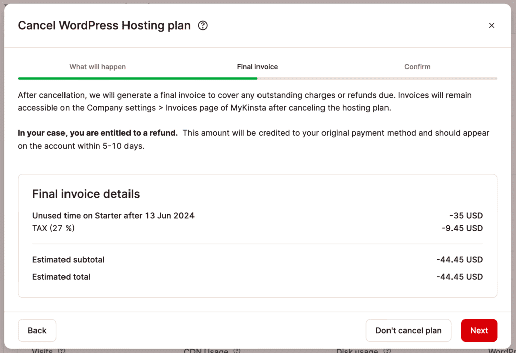Click the TAX (27 %) line label
This screenshot has height=353, width=516.
point(53,228)
